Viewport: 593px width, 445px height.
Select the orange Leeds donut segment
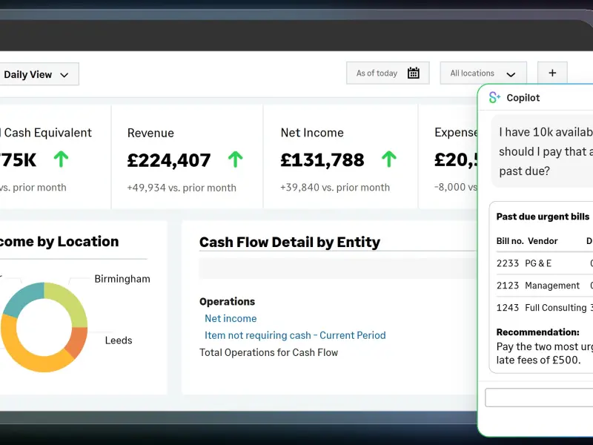click(x=77, y=342)
